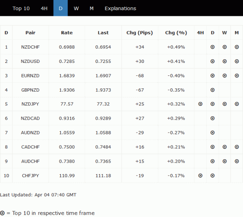
Task: Click EURNZD daily top-10 marker icon
Action: tap(213, 75)
